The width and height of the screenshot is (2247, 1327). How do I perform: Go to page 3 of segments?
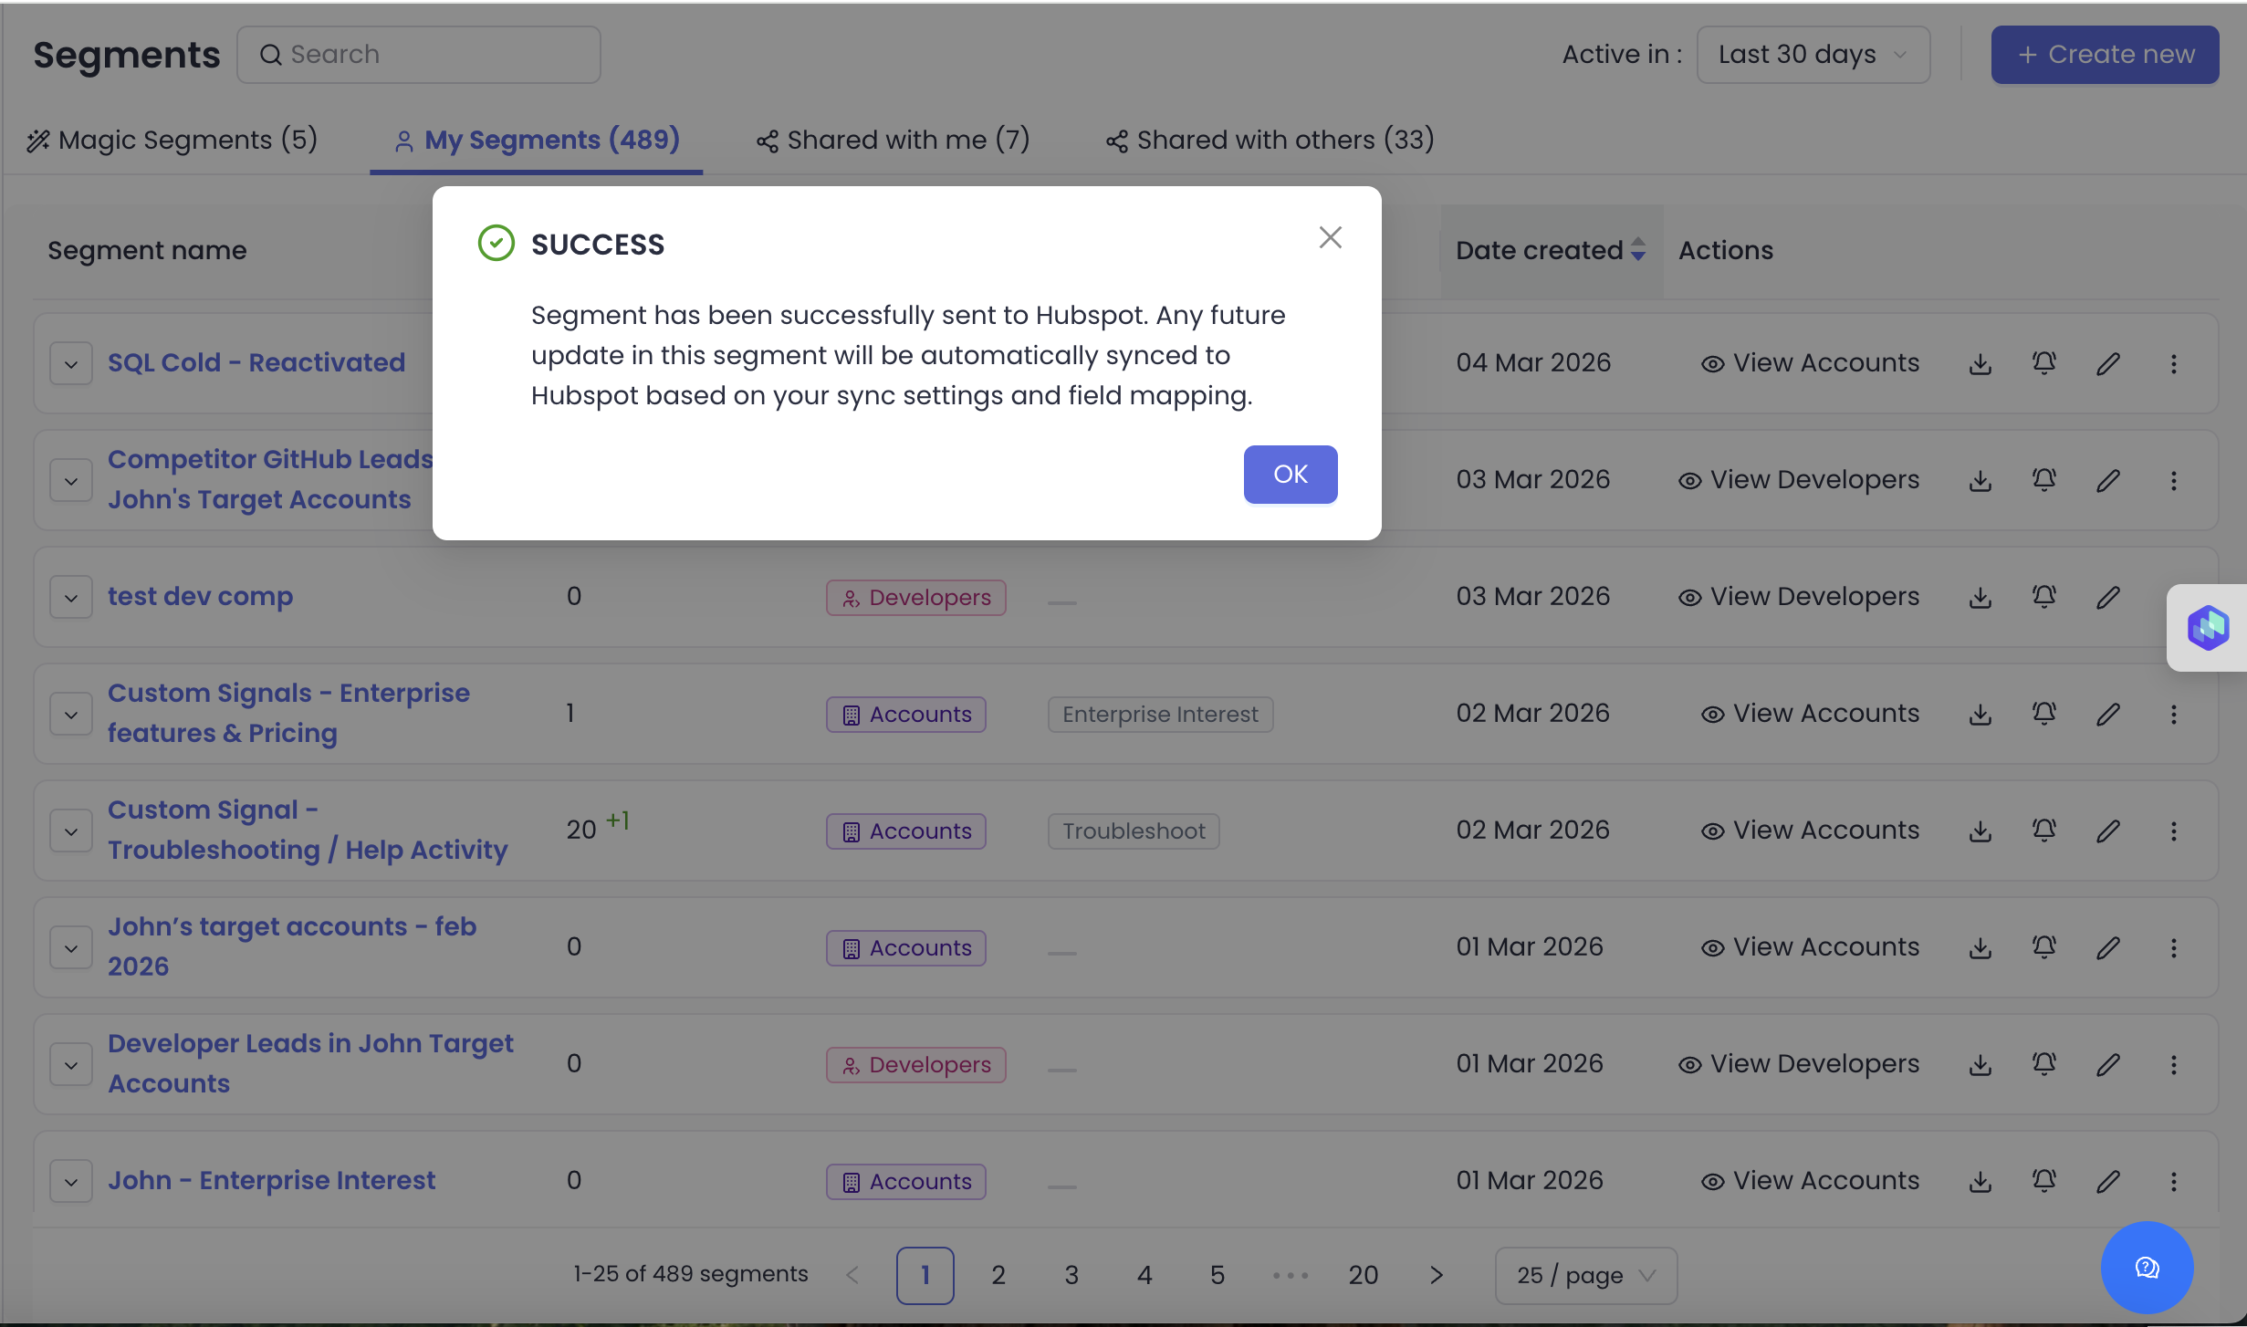(1071, 1275)
